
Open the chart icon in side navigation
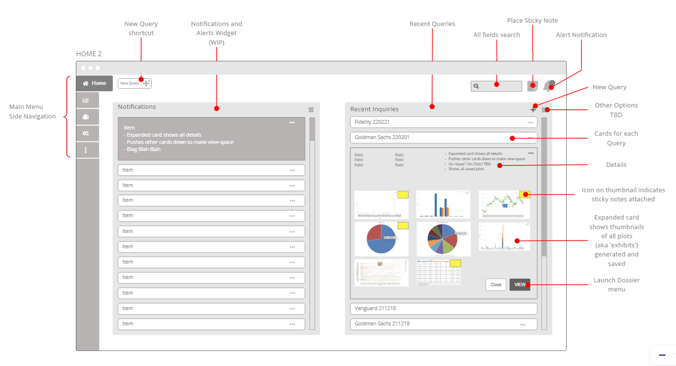[86, 100]
